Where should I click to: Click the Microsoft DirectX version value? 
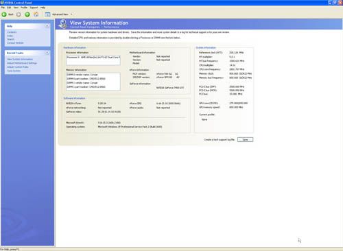click(109, 123)
